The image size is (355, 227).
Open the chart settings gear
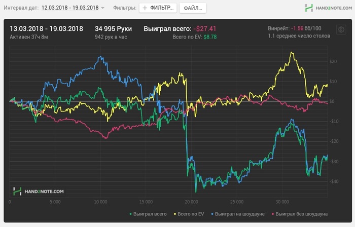tap(341, 30)
